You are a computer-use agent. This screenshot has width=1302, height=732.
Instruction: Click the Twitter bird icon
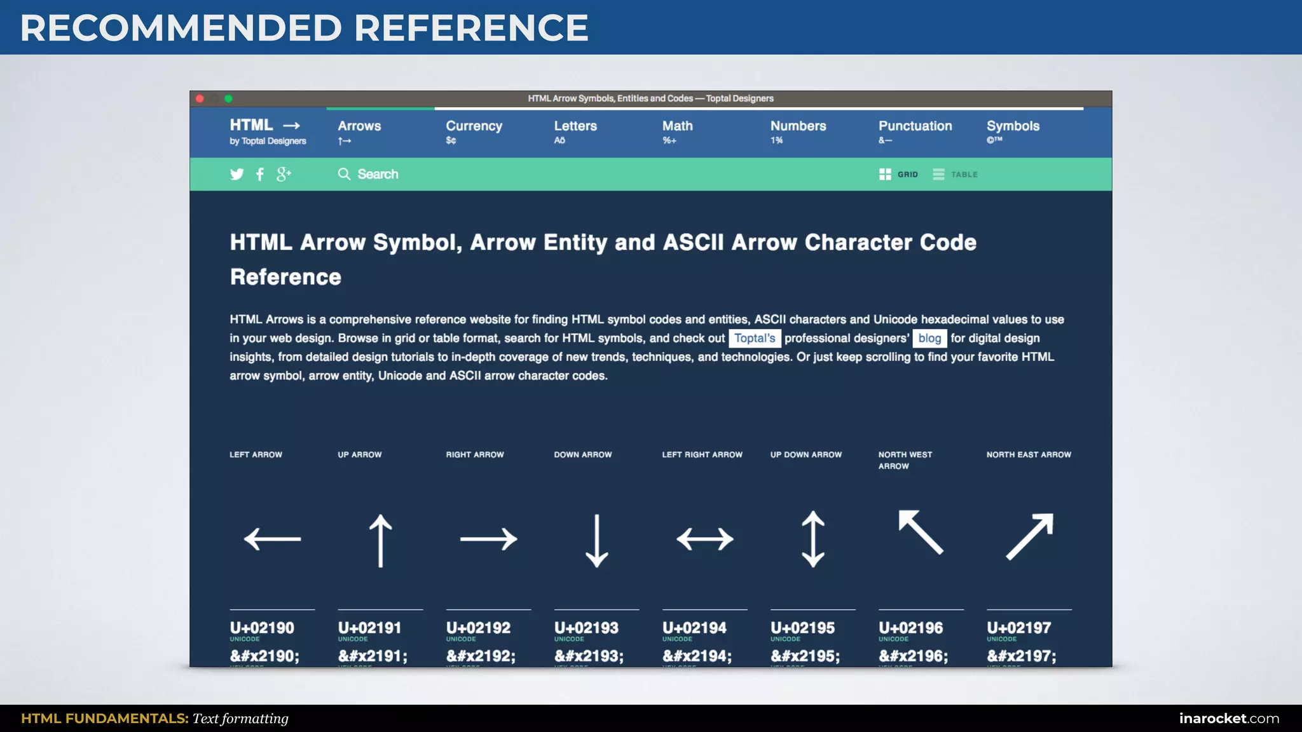pyautogui.click(x=236, y=174)
